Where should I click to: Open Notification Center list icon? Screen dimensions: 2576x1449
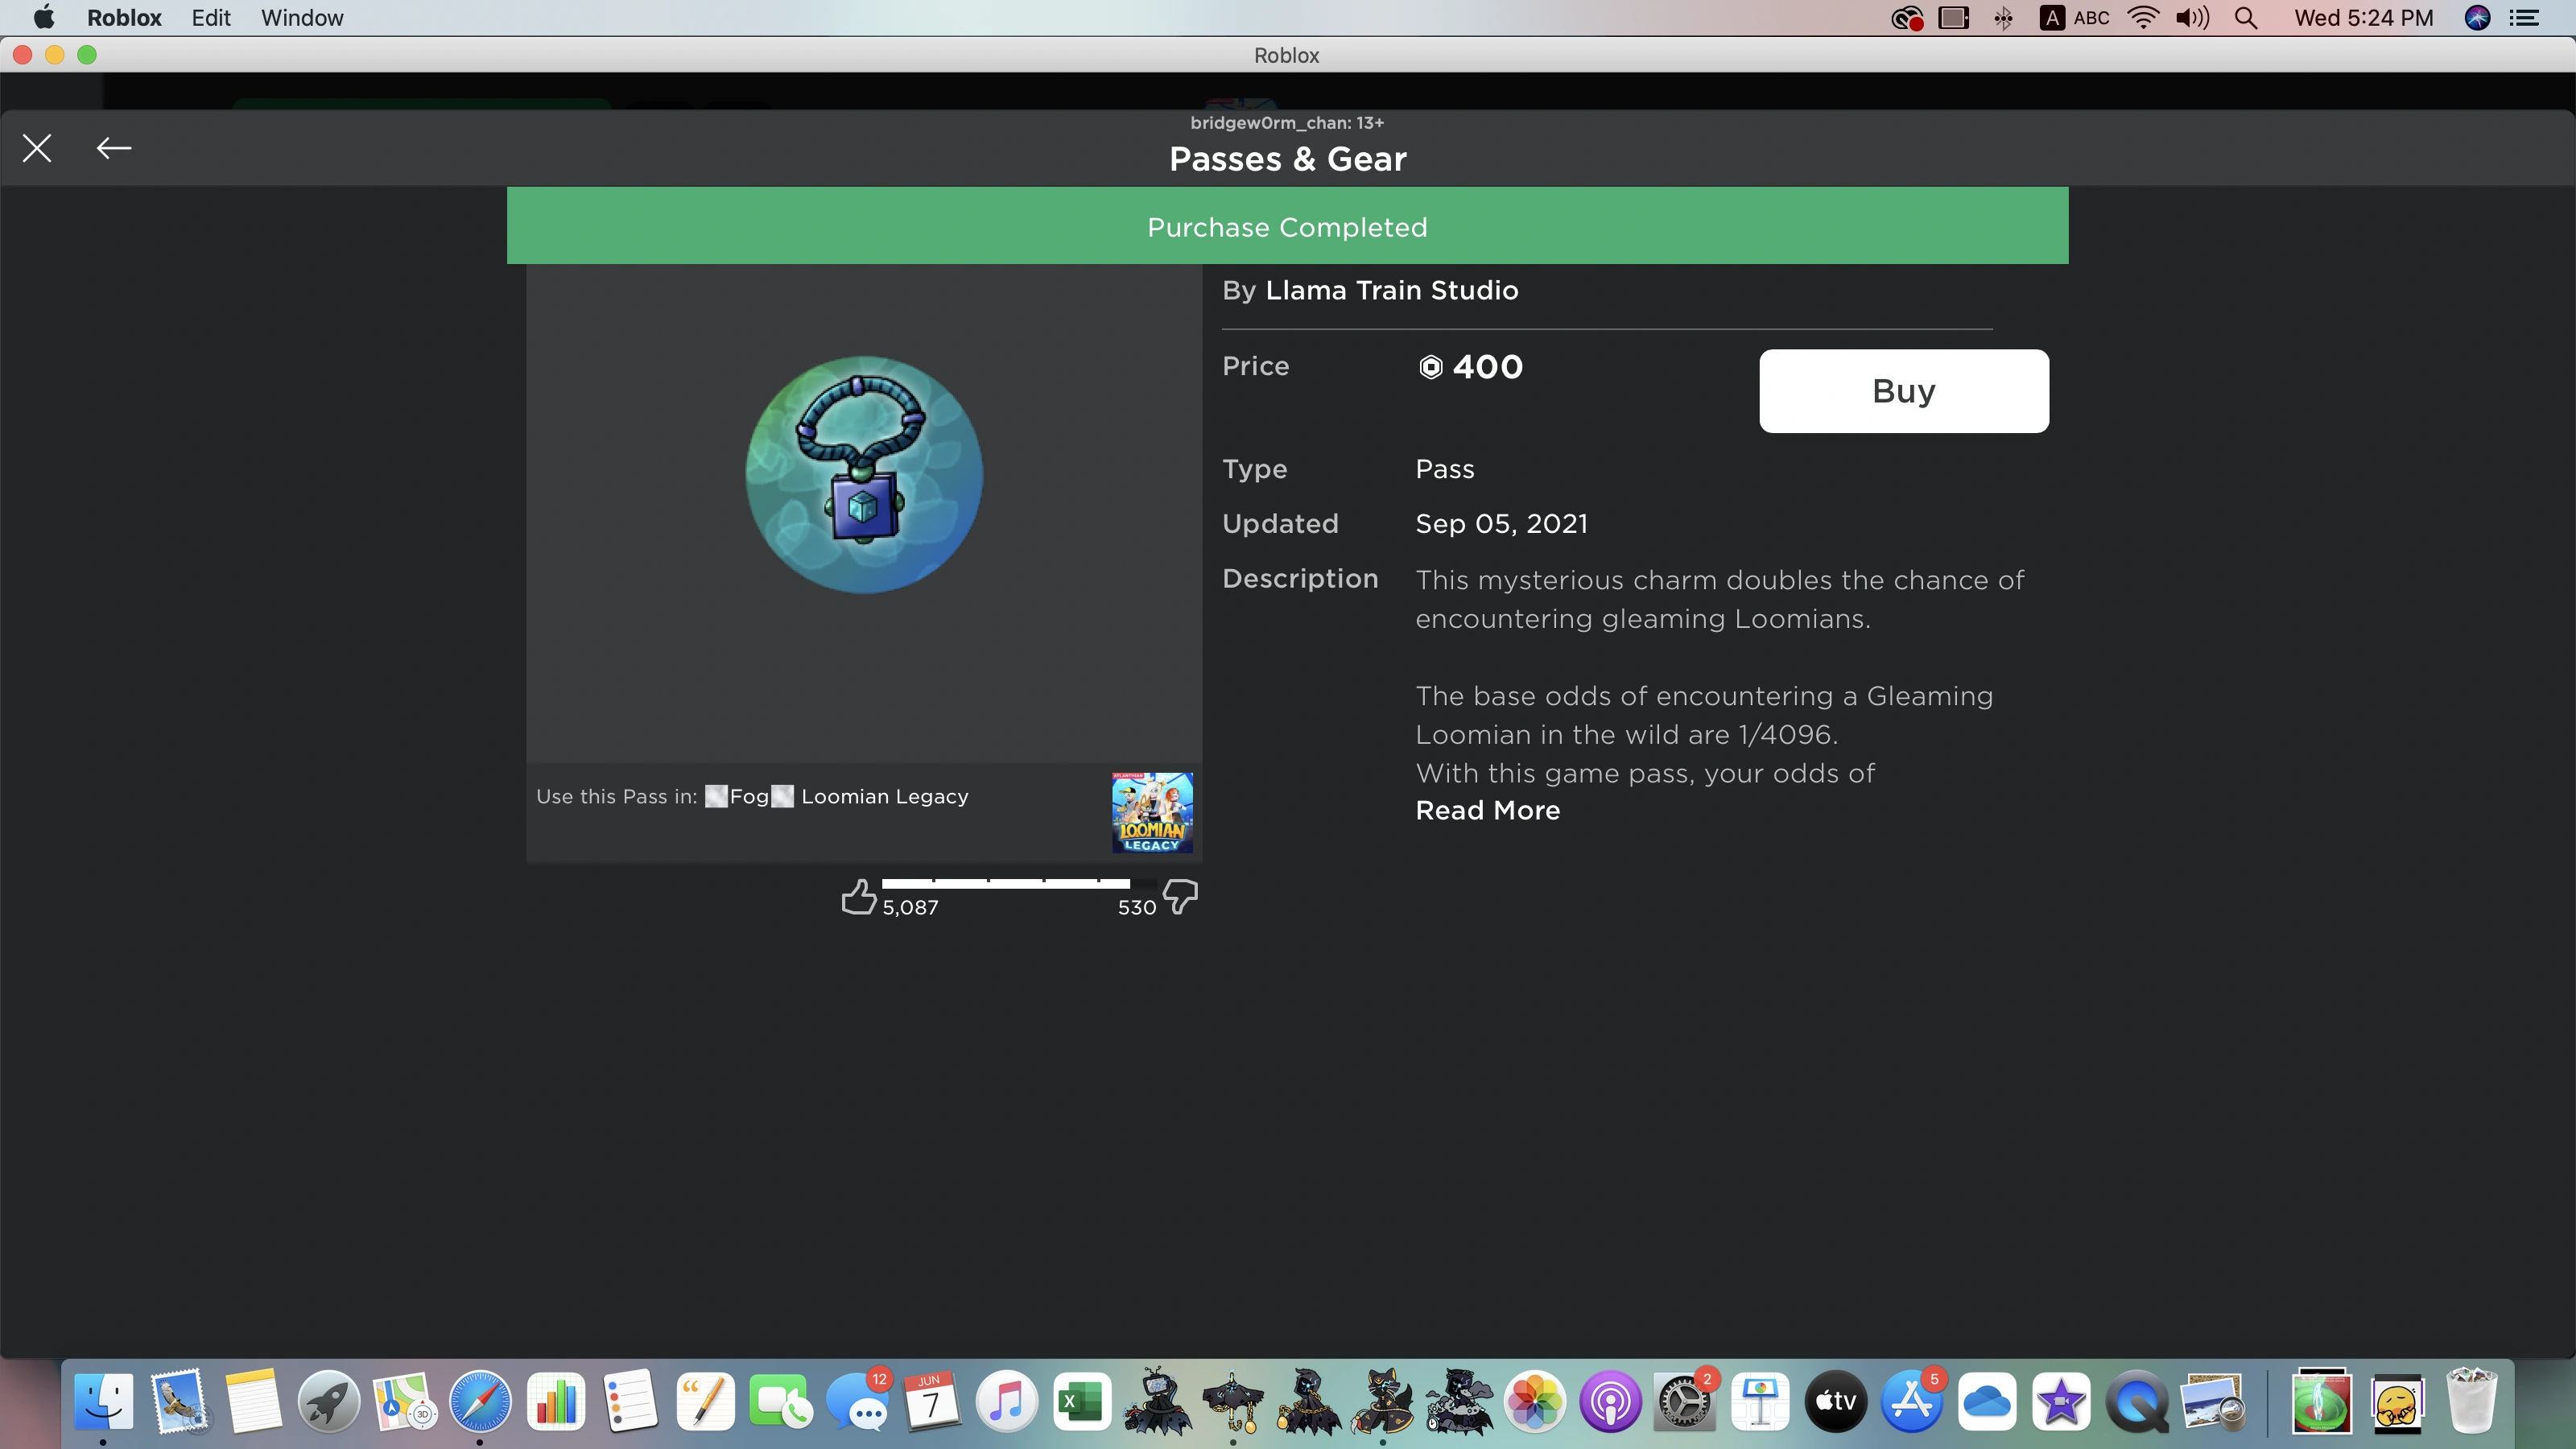pyautogui.click(x=2526, y=18)
